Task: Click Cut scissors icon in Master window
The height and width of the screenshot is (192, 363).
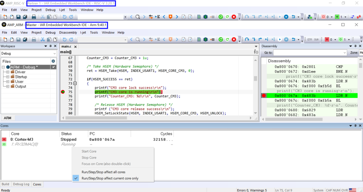Action: [x=43, y=39]
